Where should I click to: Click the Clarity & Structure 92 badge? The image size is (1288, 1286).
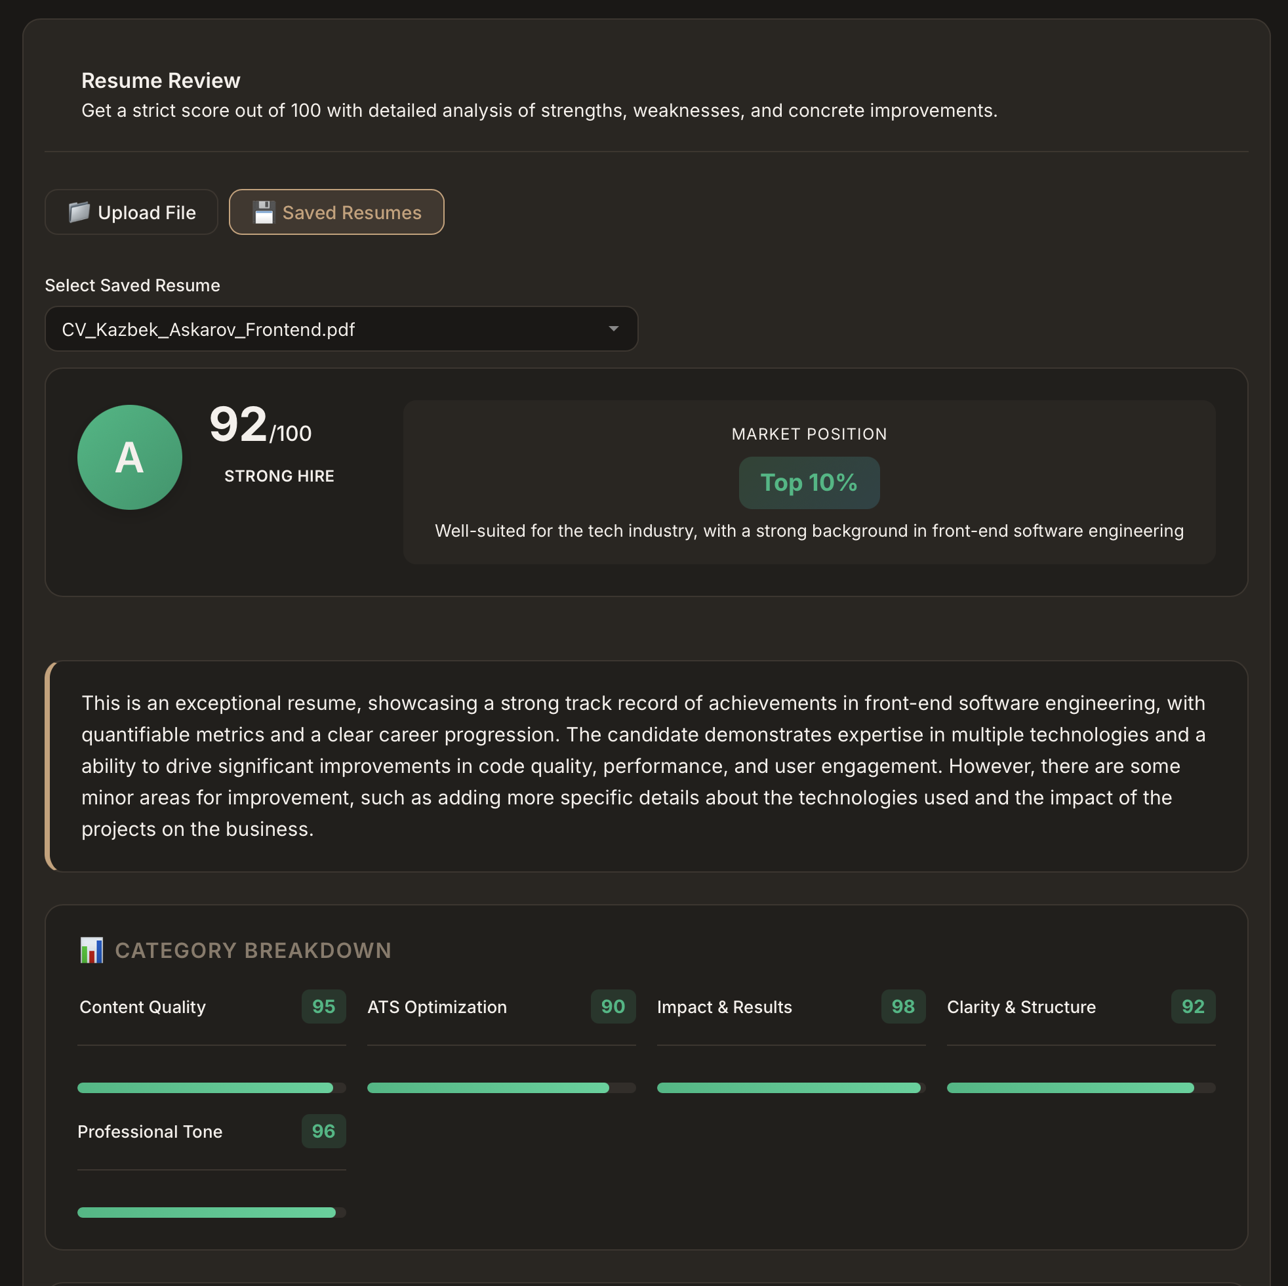tap(1193, 1007)
